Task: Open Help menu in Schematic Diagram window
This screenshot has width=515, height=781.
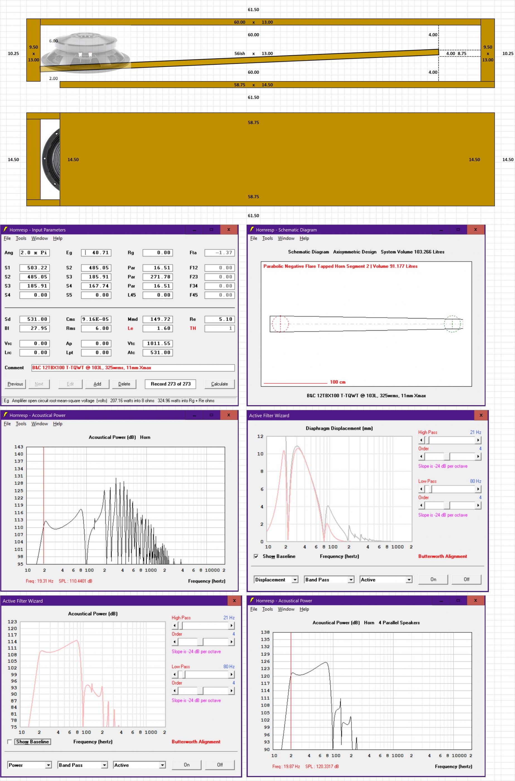Action: 304,238
